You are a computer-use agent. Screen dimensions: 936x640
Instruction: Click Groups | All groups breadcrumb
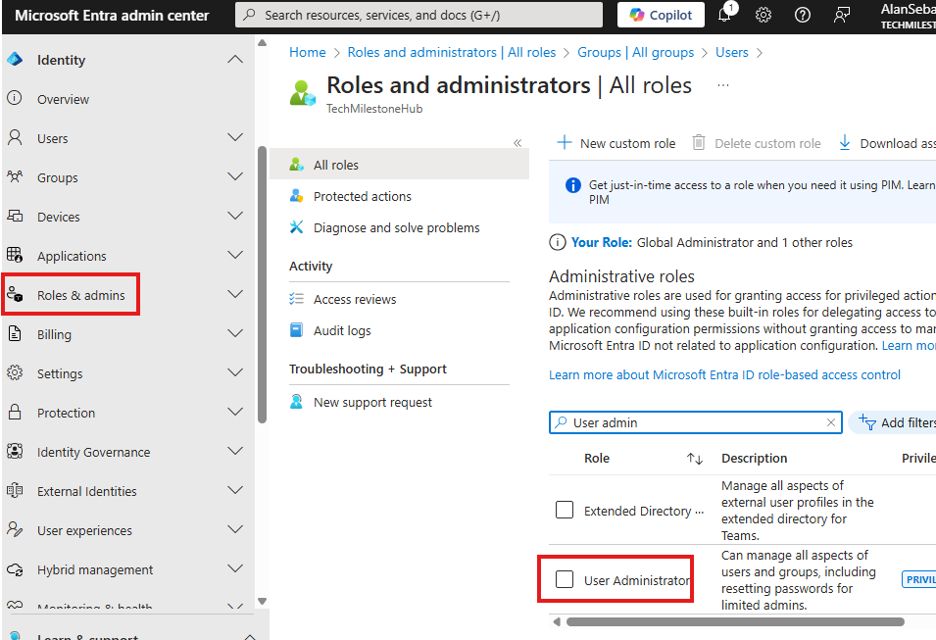click(x=635, y=53)
